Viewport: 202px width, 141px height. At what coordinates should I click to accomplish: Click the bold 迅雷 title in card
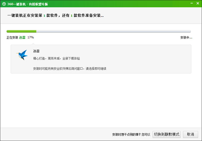click(36, 51)
